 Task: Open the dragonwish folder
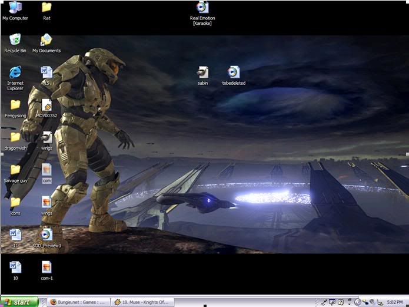coord(15,141)
